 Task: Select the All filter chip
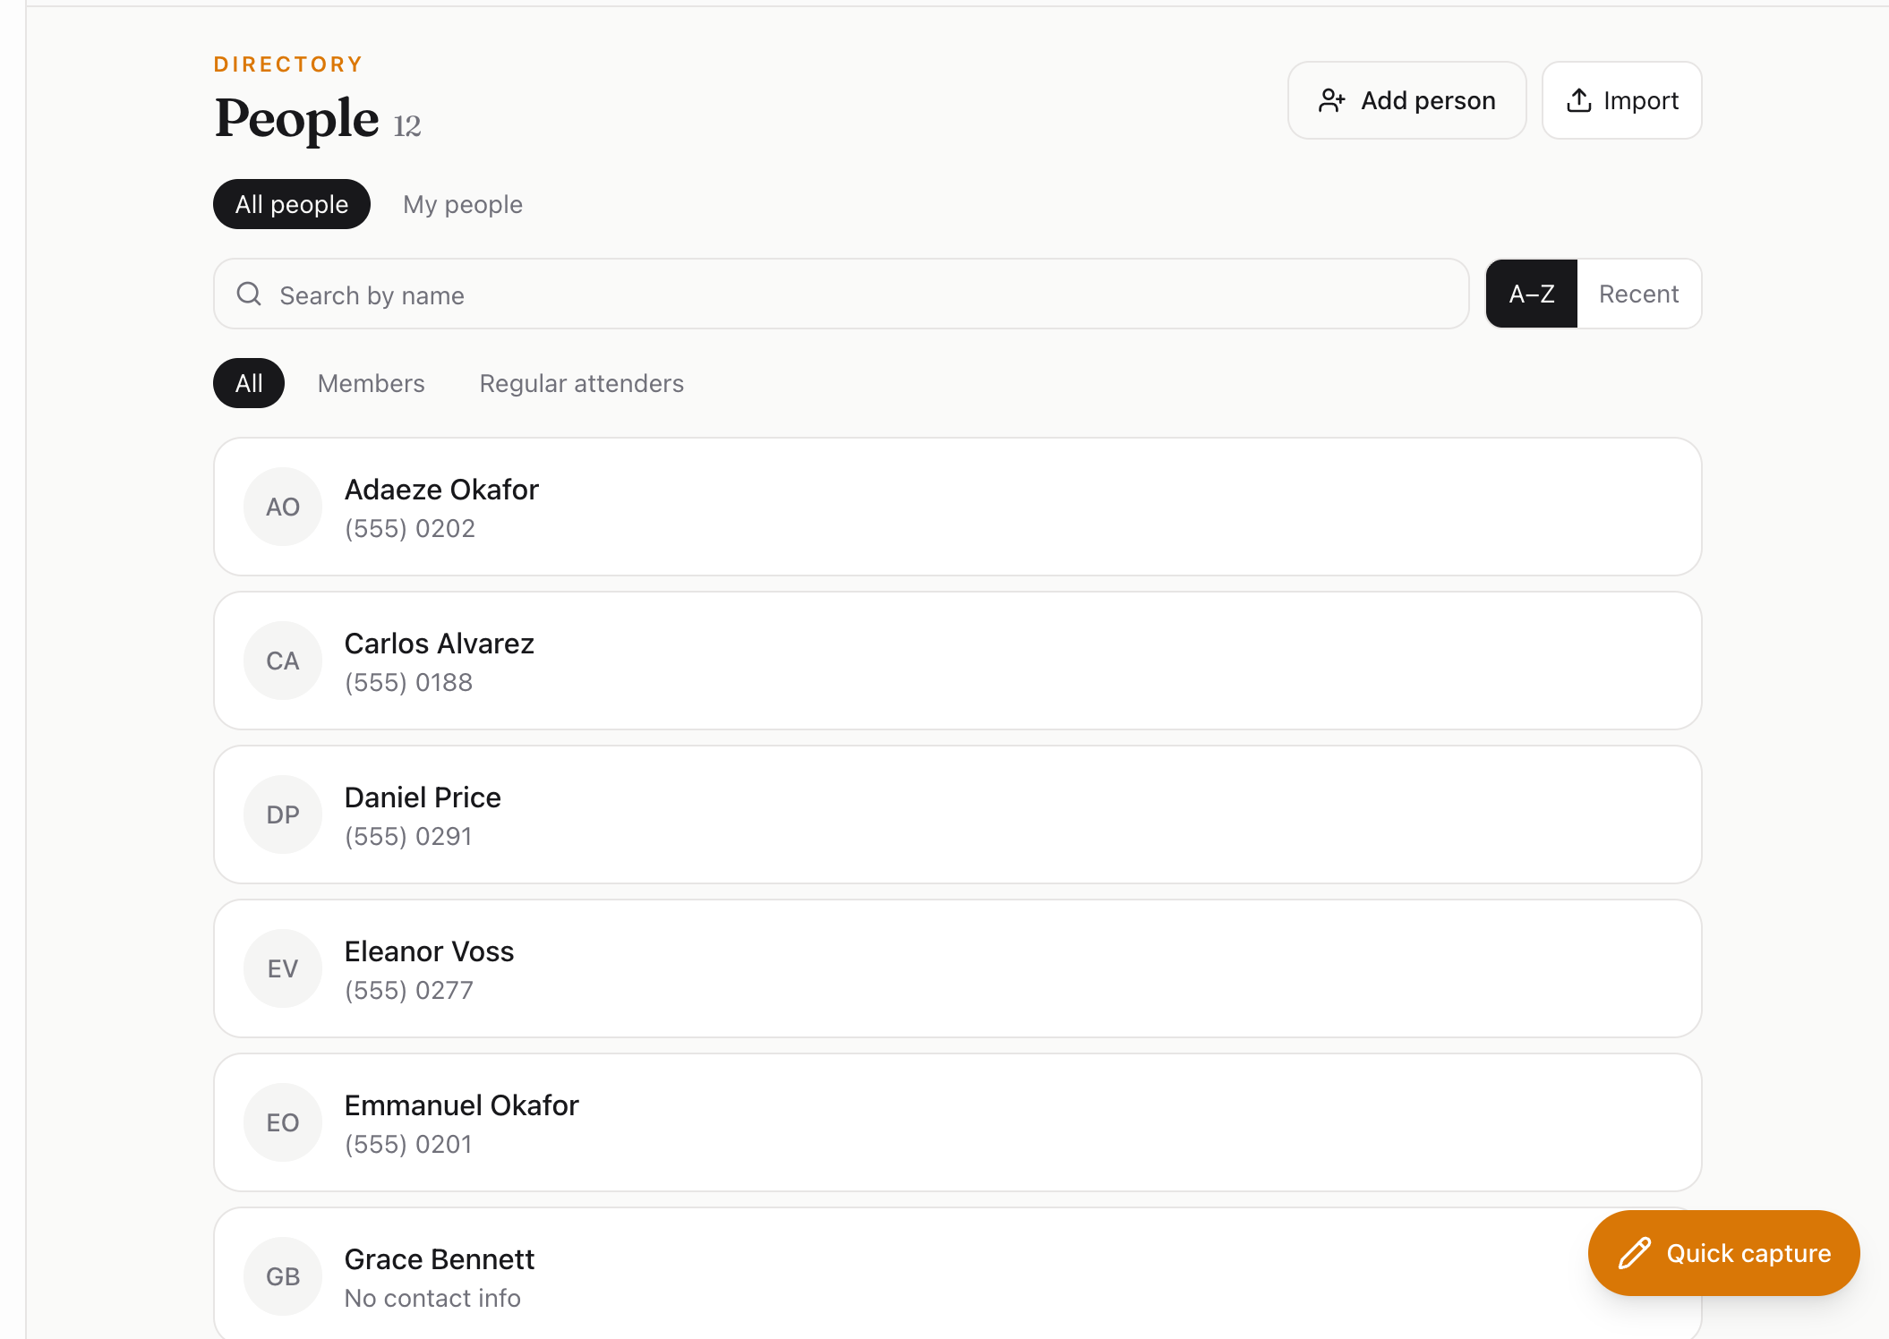[x=249, y=383]
